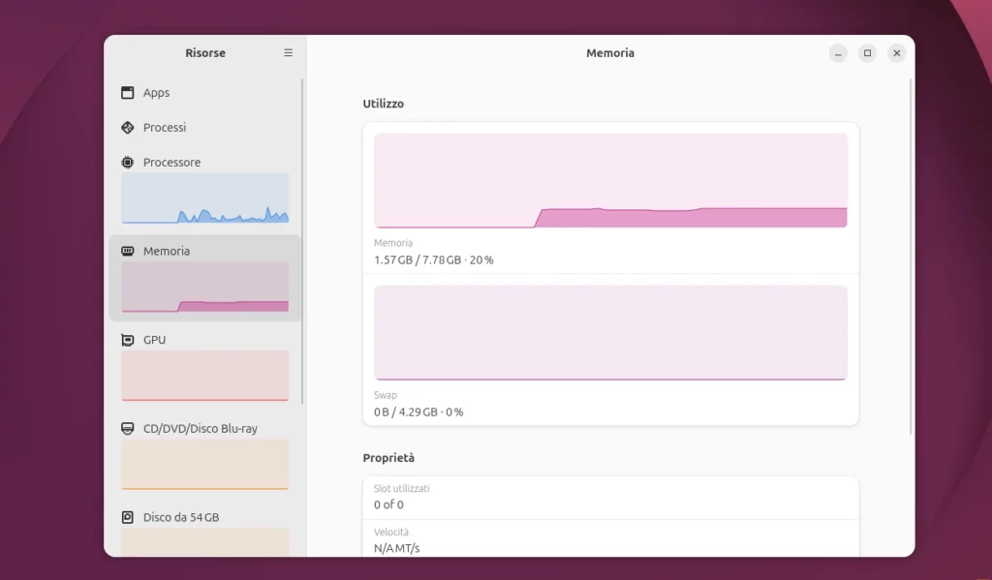
Task: Click the Memoria mini-graph under the sidebar entry
Action: tap(204, 286)
